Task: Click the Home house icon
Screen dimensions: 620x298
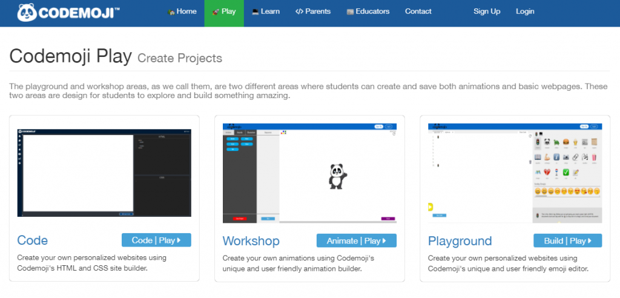Action: point(171,12)
